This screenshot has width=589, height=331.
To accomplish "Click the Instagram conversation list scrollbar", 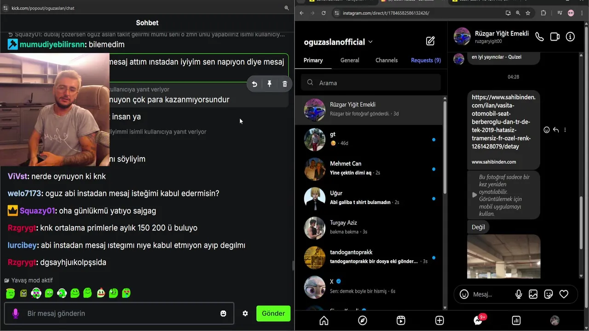I will tap(445, 147).
